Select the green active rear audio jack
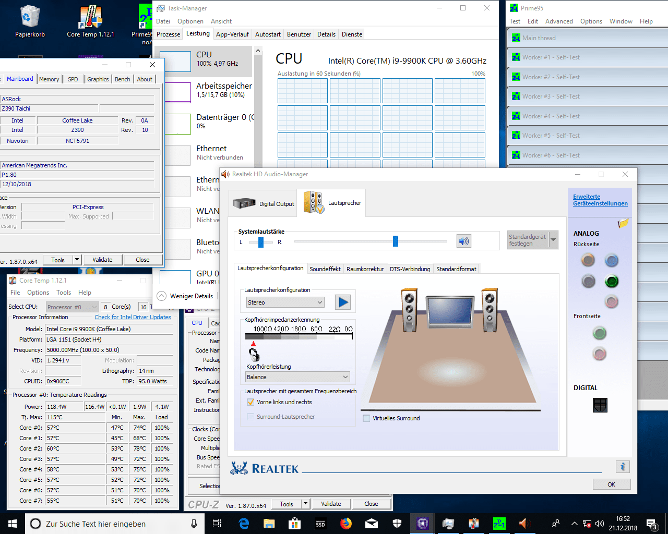This screenshot has height=534, width=668. [x=612, y=282]
